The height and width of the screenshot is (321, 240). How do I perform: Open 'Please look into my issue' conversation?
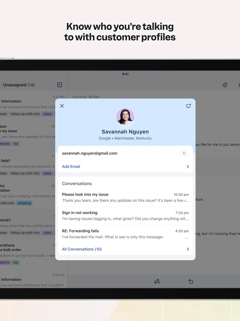125,197
